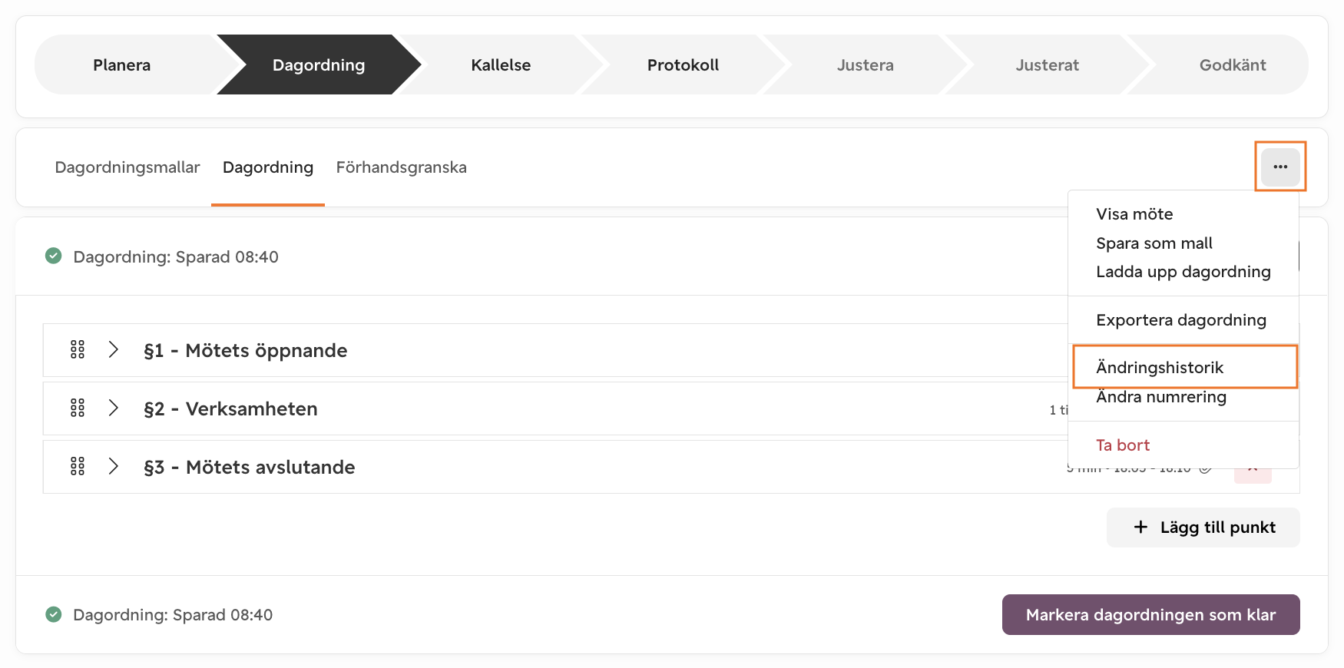Click the red Ta bort option
Image resolution: width=1344 pixels, height=668 pixels.
click(1122, 445)
